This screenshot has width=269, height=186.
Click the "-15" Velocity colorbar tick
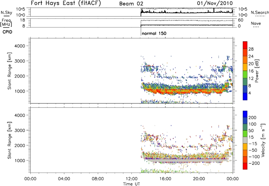[253, 143]
